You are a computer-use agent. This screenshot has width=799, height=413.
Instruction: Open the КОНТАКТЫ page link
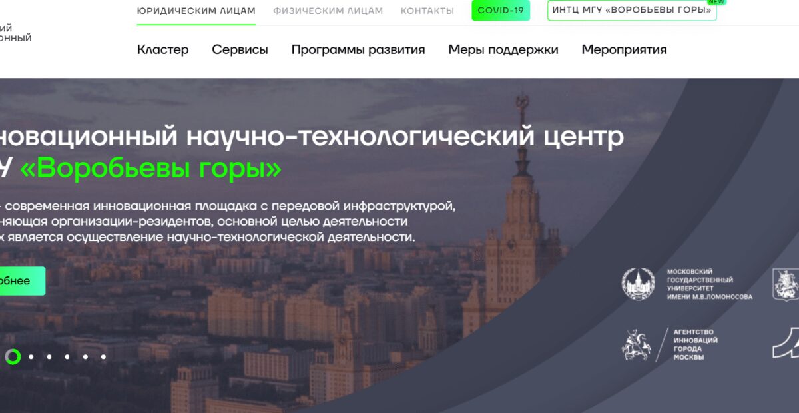click(427, 11)
